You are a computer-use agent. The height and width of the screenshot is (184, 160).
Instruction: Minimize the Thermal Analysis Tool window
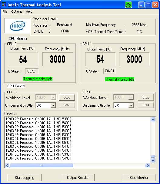(x=141, y=5)
